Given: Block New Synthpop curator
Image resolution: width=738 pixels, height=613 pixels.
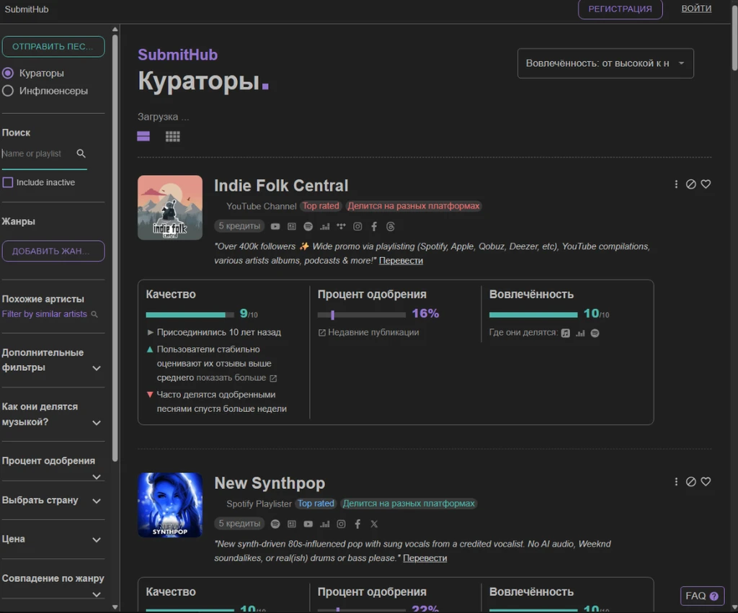Looking at the screenshot, I should pyautogui.click(x=691, y=481).
